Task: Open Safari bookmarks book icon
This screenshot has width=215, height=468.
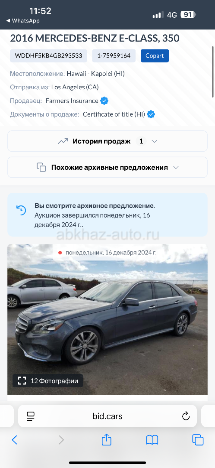Action: click(x=152, y=440)
